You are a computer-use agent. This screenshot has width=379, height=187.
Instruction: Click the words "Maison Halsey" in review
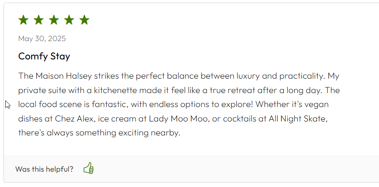pyautogui.click(x=64, y=76)
